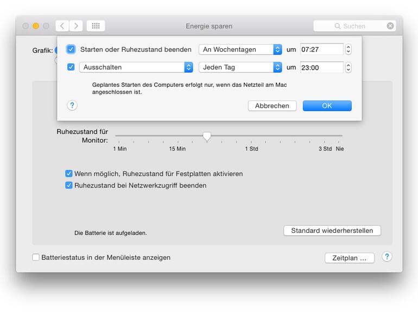
Task: Open the 'Ausschalten' action dropdown
Action: [136, 67]
